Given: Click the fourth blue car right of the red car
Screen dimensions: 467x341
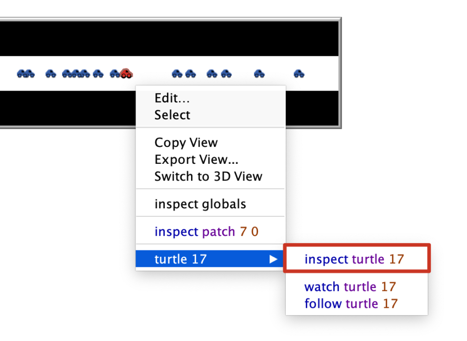Looking at the screenshot, I should tap(226, 74).
